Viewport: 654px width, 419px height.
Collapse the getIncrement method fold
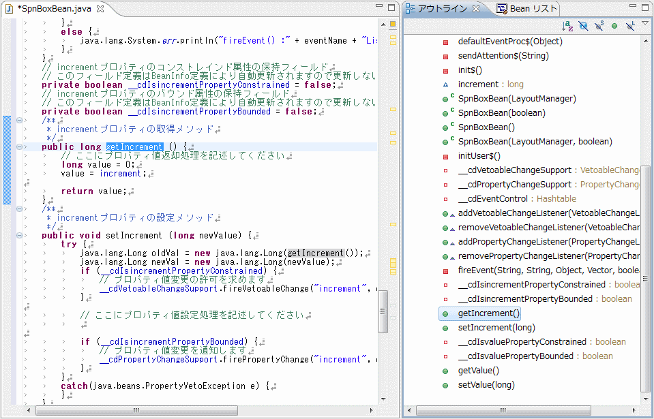[x=19, y=146]
